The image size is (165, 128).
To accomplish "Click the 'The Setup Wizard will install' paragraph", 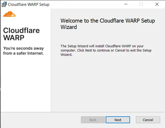I will (106, 50).
